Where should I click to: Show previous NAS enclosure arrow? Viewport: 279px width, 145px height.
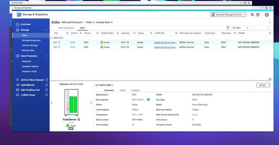51,102
